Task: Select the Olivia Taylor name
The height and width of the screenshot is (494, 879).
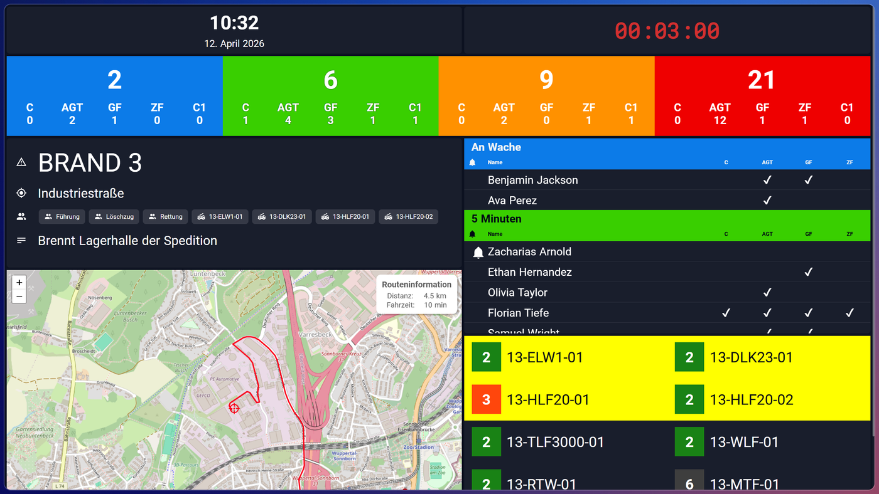Action: coord(517,293)
